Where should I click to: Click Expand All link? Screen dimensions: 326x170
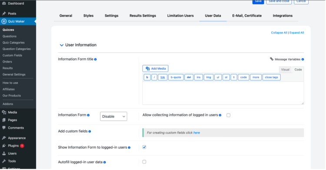[x=297, y=33]
